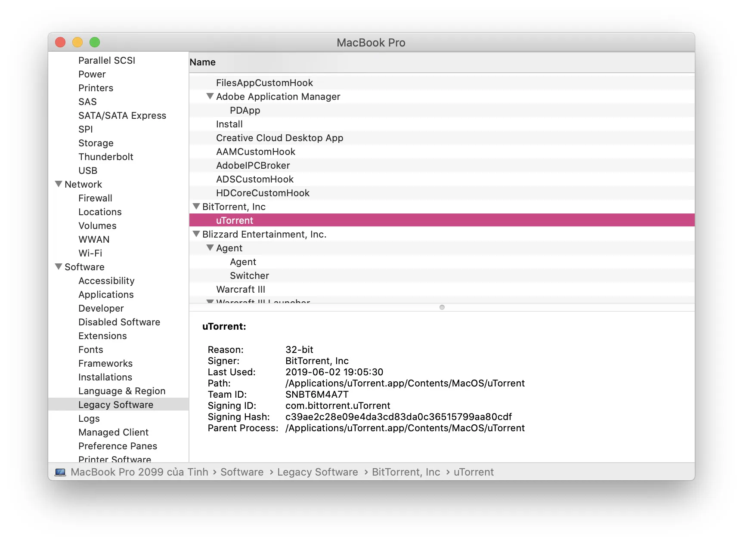
Task: Select the Warcraft III row
Action: [442, 289]
